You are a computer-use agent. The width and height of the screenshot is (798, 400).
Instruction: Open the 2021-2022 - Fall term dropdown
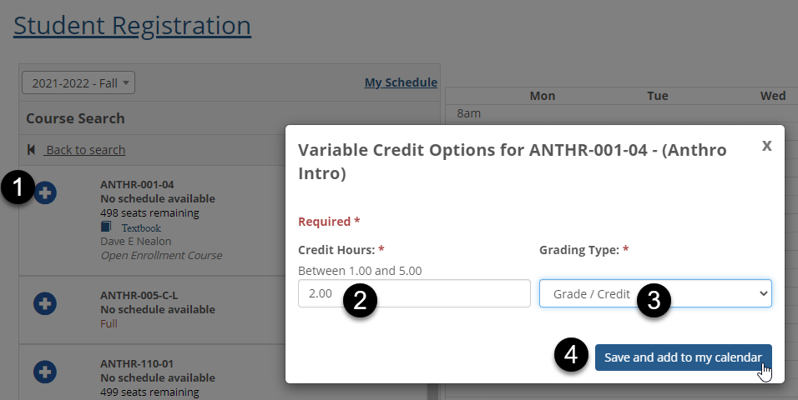point(78,82)
